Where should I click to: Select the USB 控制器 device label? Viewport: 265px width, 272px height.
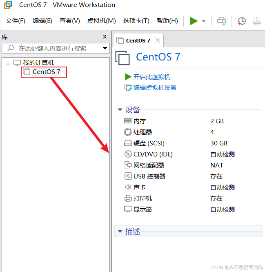click(149, 176)
